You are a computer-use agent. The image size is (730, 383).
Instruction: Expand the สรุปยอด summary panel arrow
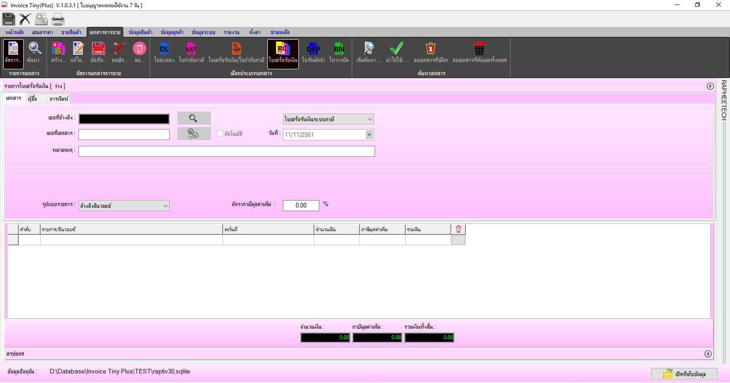tap(708, 354)
